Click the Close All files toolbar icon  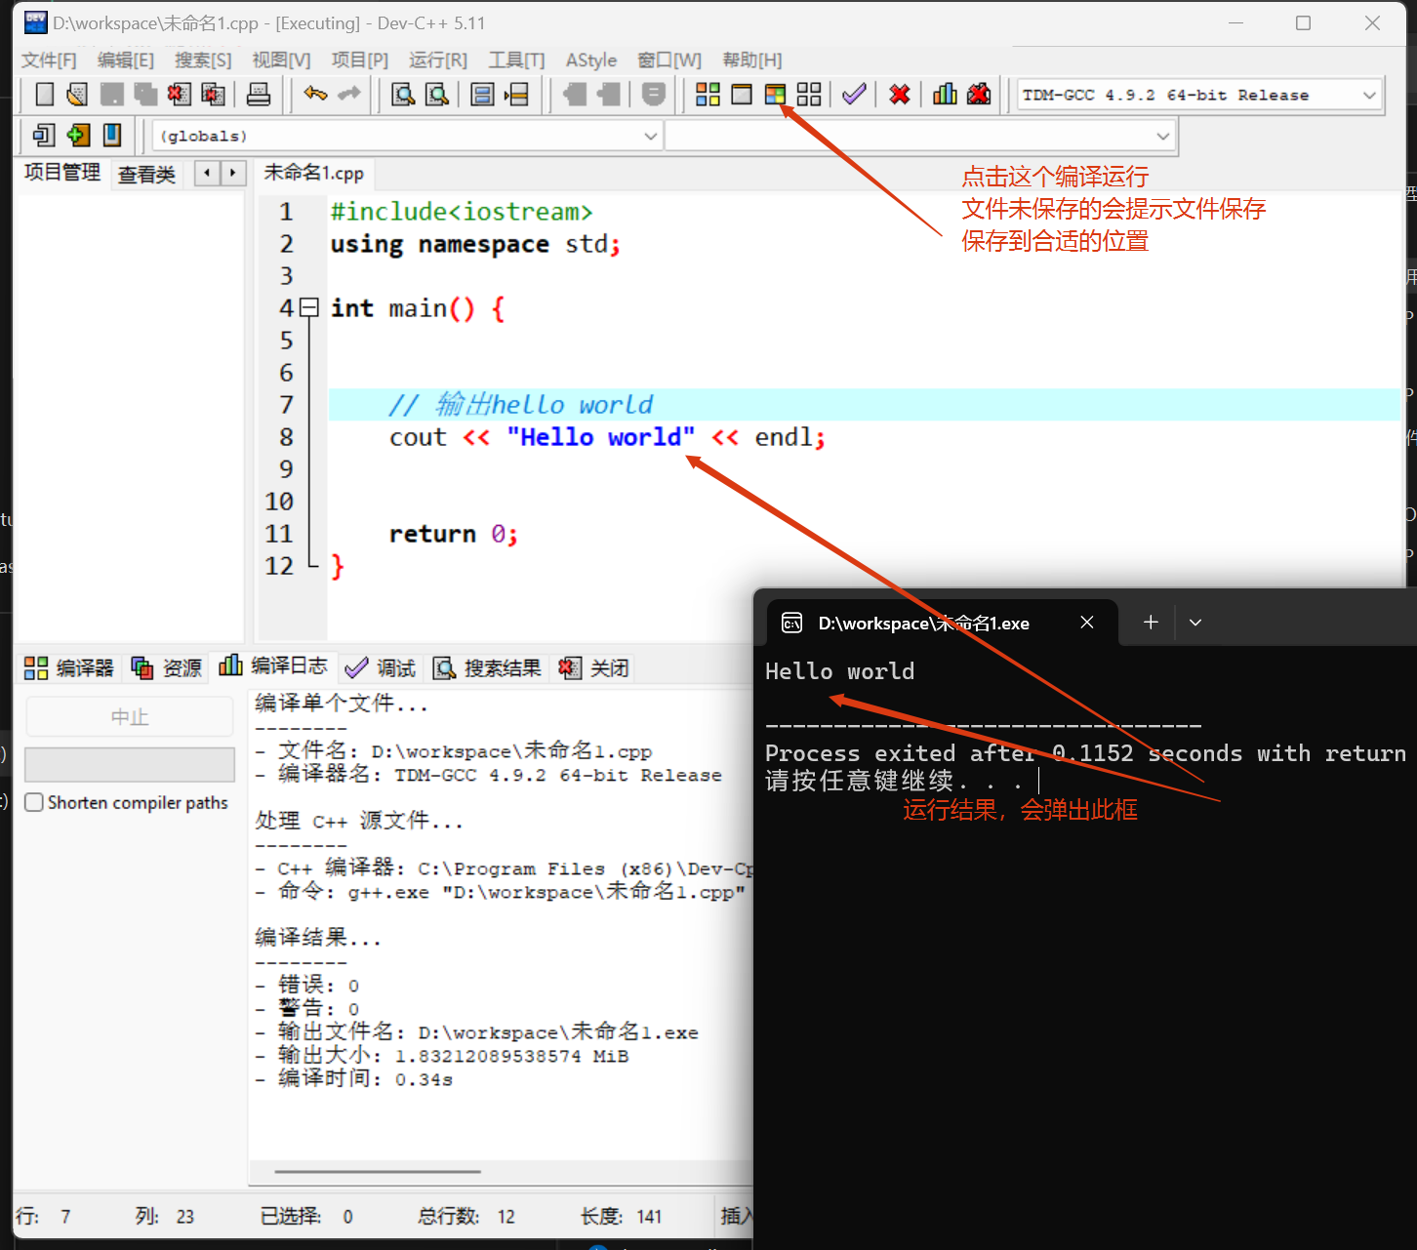213,95
